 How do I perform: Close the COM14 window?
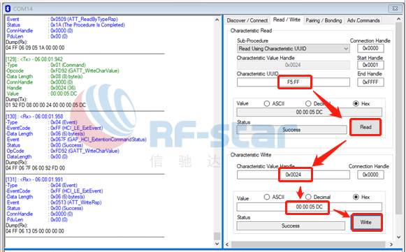click(x=395, y=8)
